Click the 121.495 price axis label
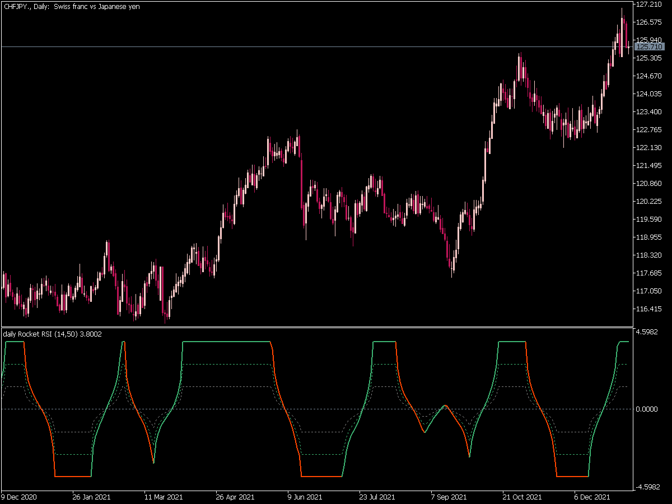This screenshot has width=672, height=504. tap(650, 166)
